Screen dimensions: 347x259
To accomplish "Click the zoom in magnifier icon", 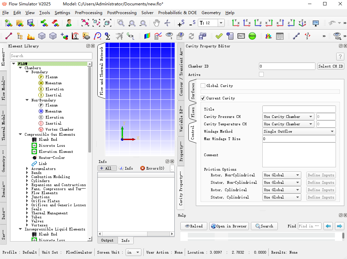I will tap(132, 23).
